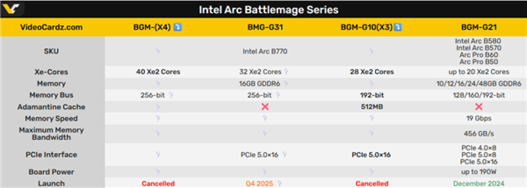Click question mark beside 16GB GDDR6
Viewport: 527px width, 188px height.
285,84
